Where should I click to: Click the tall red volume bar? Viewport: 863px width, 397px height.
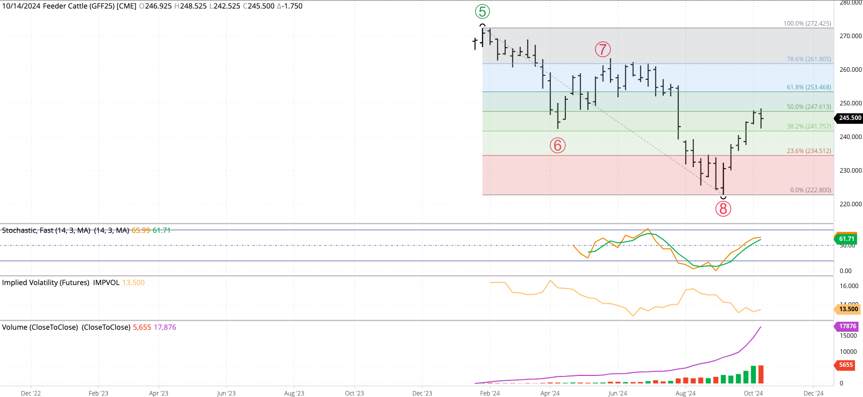(761, 374)
